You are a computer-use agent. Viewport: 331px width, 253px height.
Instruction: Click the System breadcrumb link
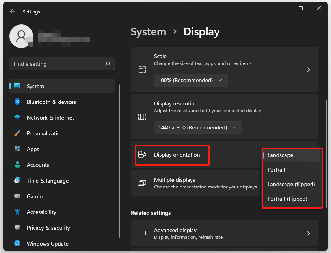pos(148,32)
